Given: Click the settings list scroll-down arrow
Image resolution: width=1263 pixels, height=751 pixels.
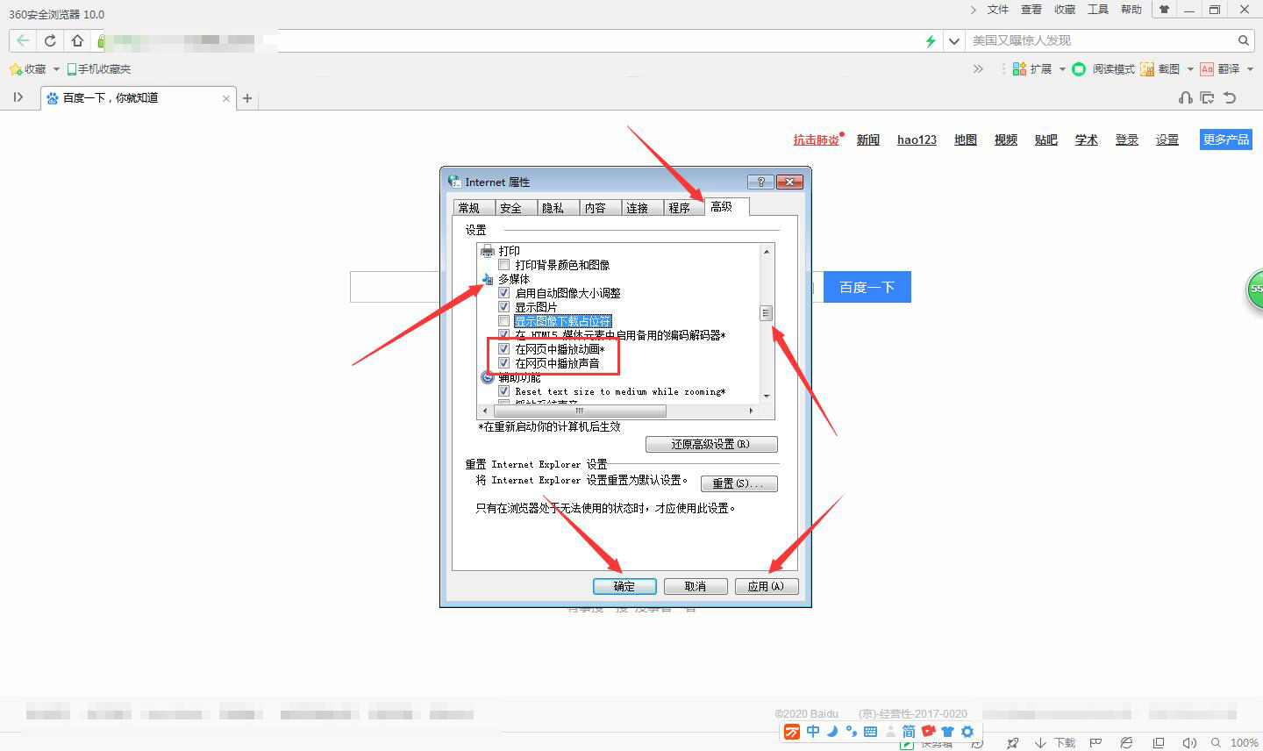Looking at the screenshot, I should click(767, 396).
